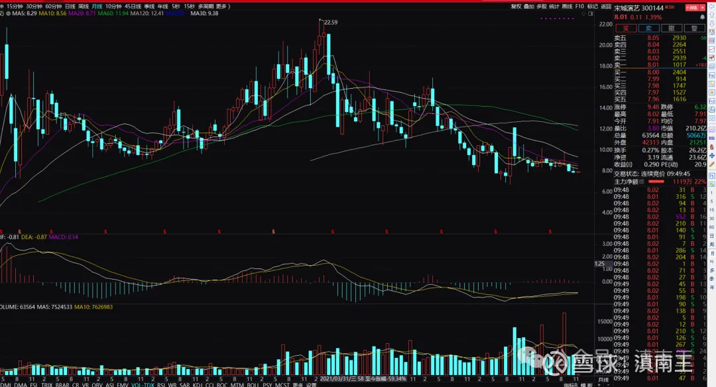Click the 警 alert button
Image resolution: width=716 pixels, height=387 pixels.
694,28
